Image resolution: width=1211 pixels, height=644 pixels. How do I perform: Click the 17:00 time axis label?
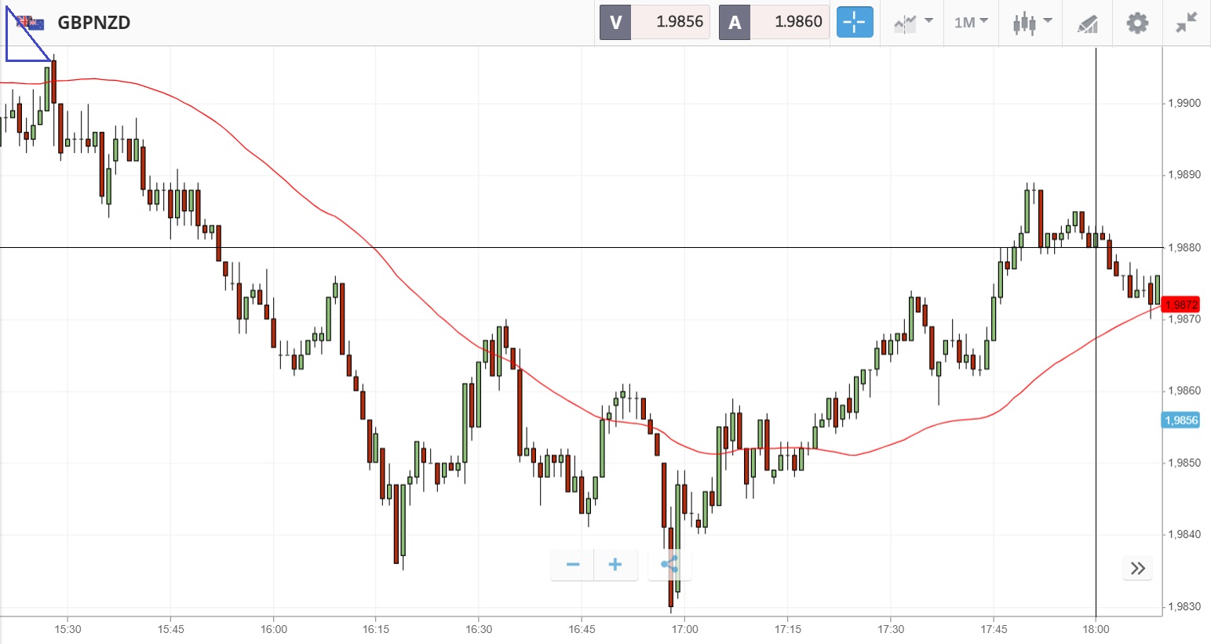pos(684,629)
